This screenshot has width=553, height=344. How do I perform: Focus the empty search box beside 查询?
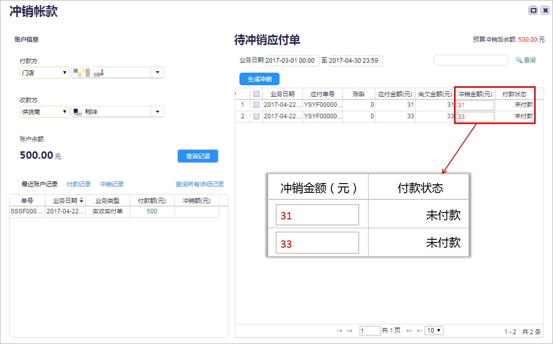(x=471, y=60)
